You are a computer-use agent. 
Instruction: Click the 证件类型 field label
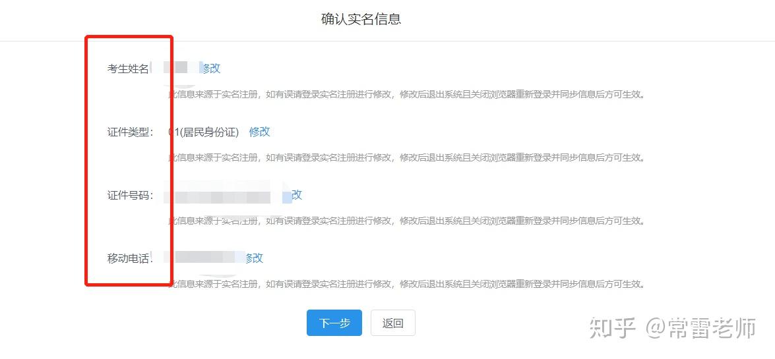pyautogui.click(x=131, y=132)
